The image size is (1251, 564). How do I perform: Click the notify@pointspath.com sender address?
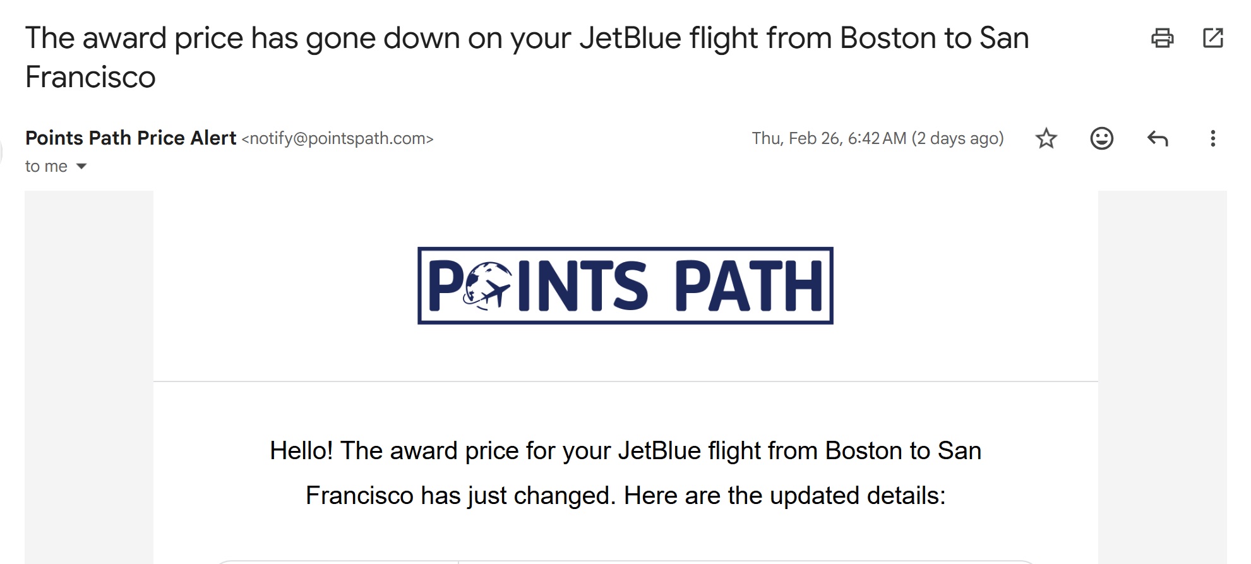tap(337, 138)
